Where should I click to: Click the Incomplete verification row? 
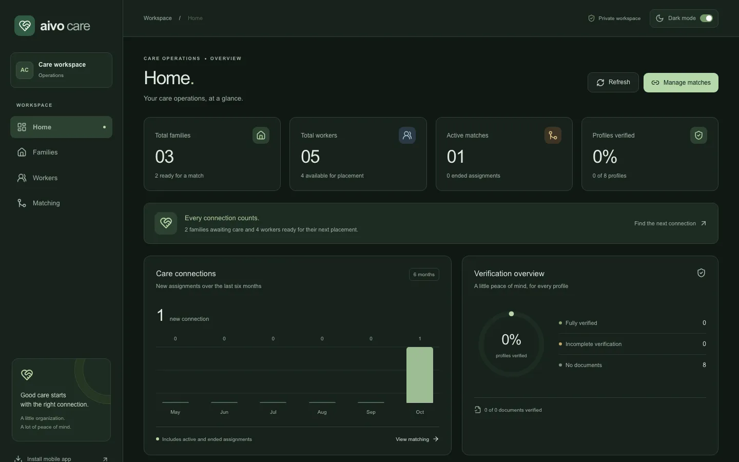point(632,344)
